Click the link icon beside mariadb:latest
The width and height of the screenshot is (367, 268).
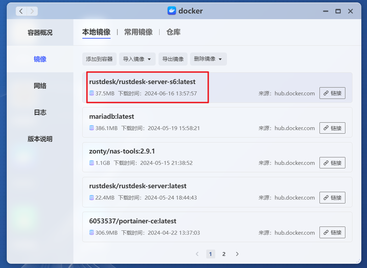pyautogui.click(x=332, y=128)
